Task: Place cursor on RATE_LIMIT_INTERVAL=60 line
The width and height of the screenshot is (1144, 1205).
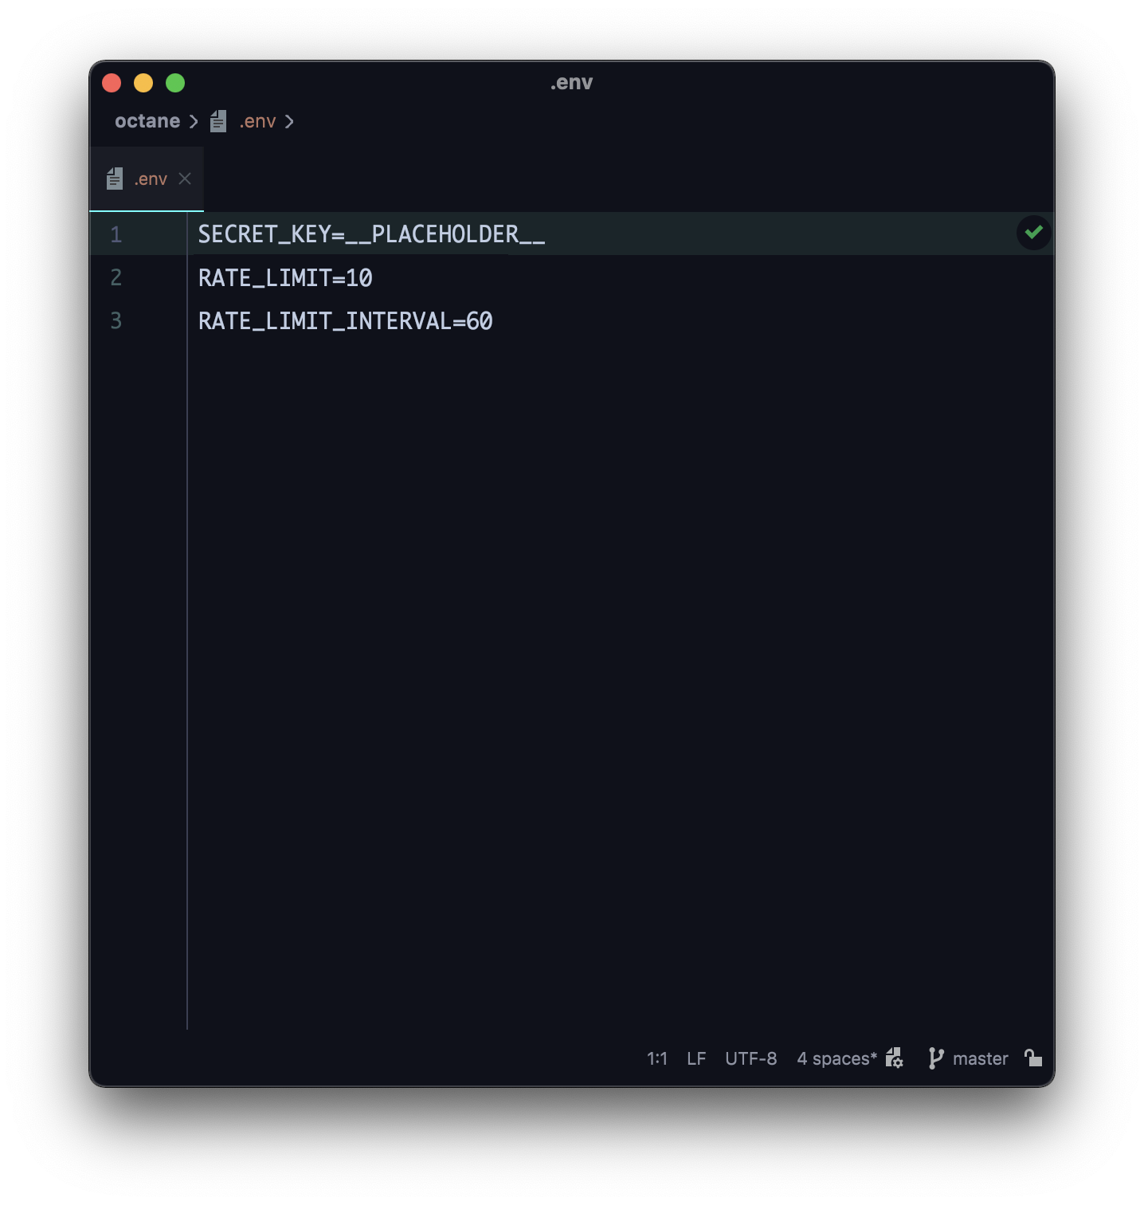Action: pos(345,320)
